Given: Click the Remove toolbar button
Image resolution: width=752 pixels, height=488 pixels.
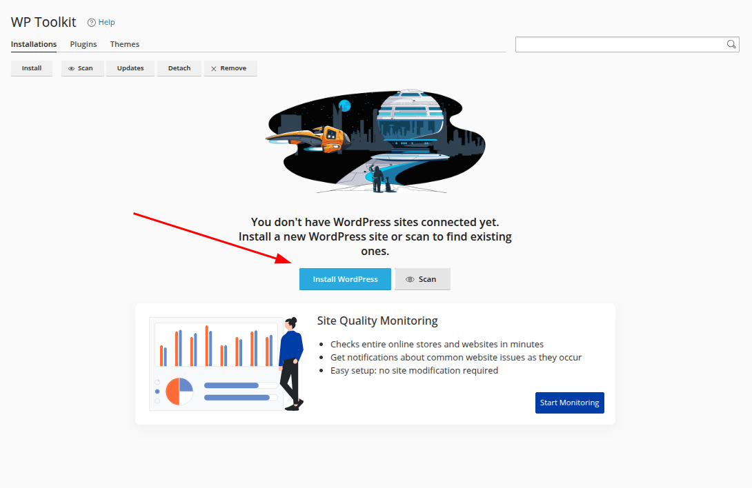Looking at the screenshot, I should [x=229, y=68].
